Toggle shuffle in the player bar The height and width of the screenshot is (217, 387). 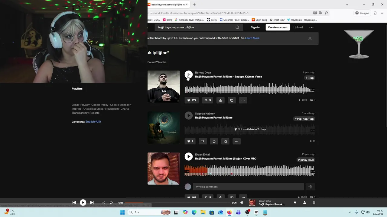[103, 203]
